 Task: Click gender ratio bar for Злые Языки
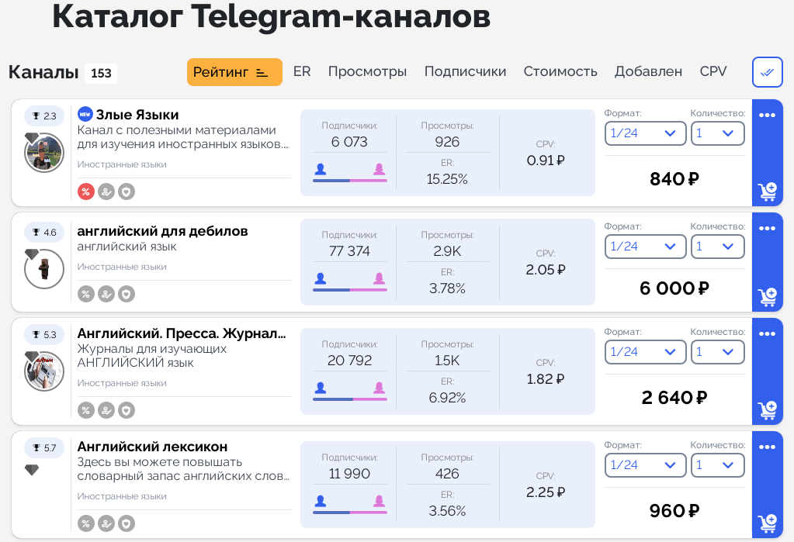click(349, 180)
